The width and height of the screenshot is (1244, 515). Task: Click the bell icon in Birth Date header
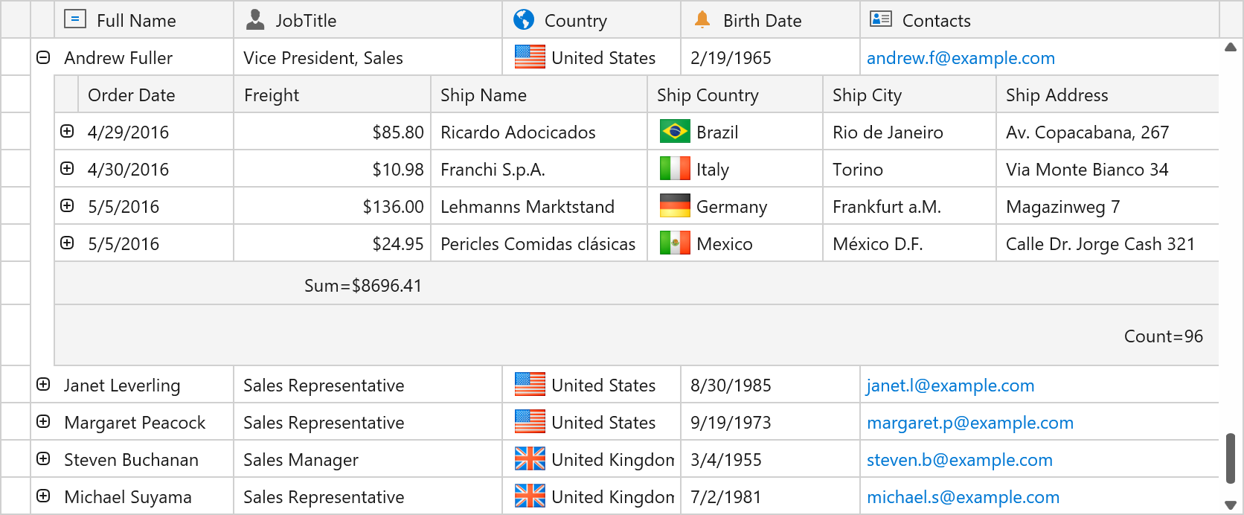[x=702, y=19]
